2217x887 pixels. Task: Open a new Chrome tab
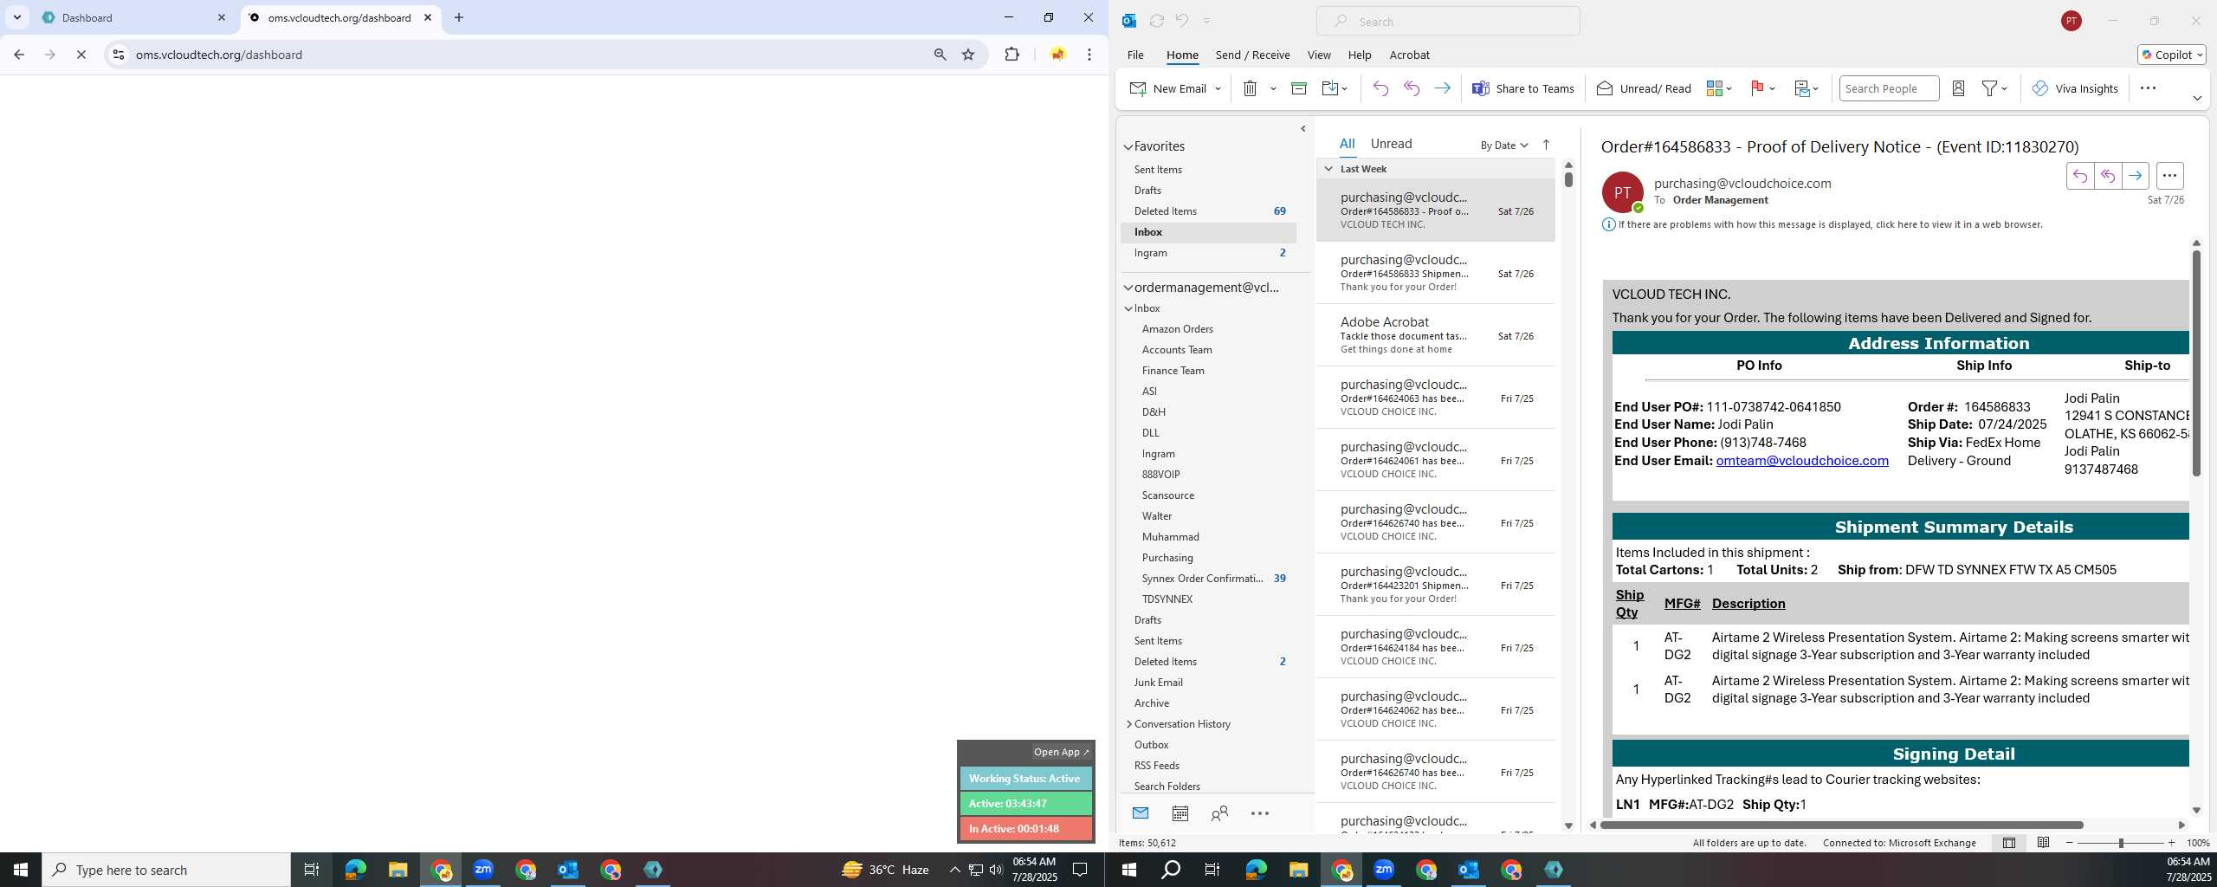pyautogui.click(x=459, y=17)
